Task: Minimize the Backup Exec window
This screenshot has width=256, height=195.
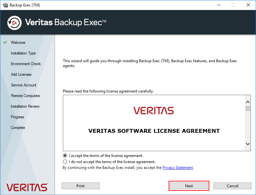Action: [x=219, y=5]
